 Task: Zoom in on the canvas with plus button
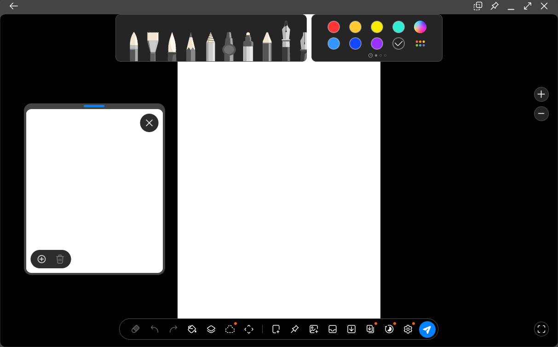pos(541,94)
